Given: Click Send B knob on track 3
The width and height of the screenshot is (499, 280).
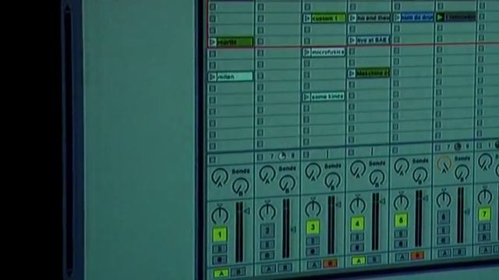Looking at the screenshot, I should click(333, 180).
